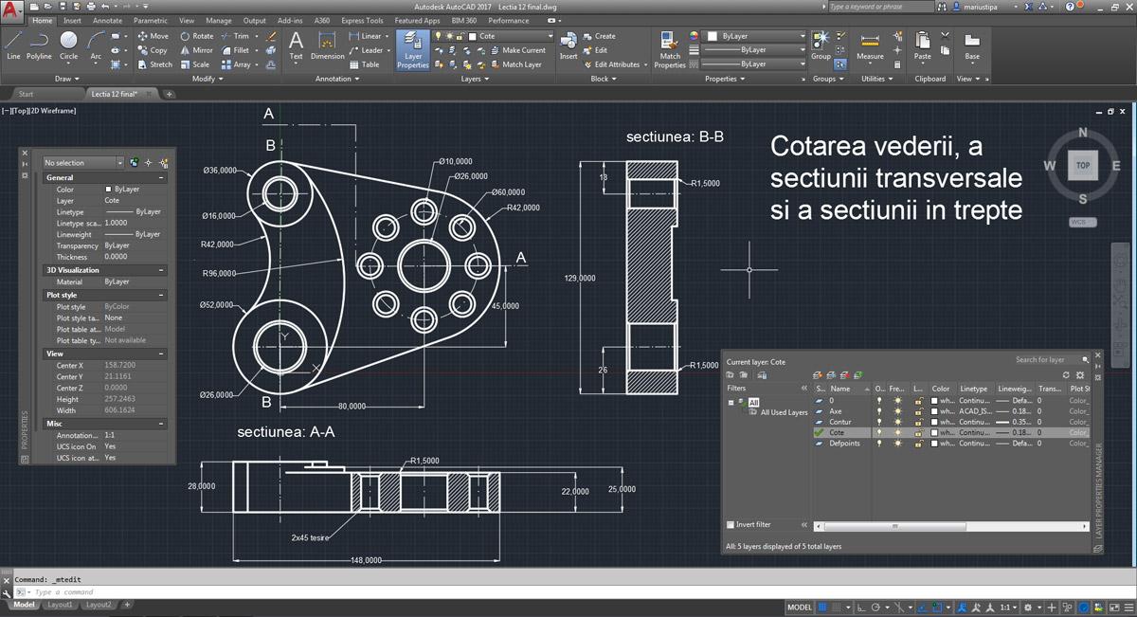This screenshot has width=1137, height=617.
Task: Toggle freeze sun icon for Contur layer
Action: [898, 422]
